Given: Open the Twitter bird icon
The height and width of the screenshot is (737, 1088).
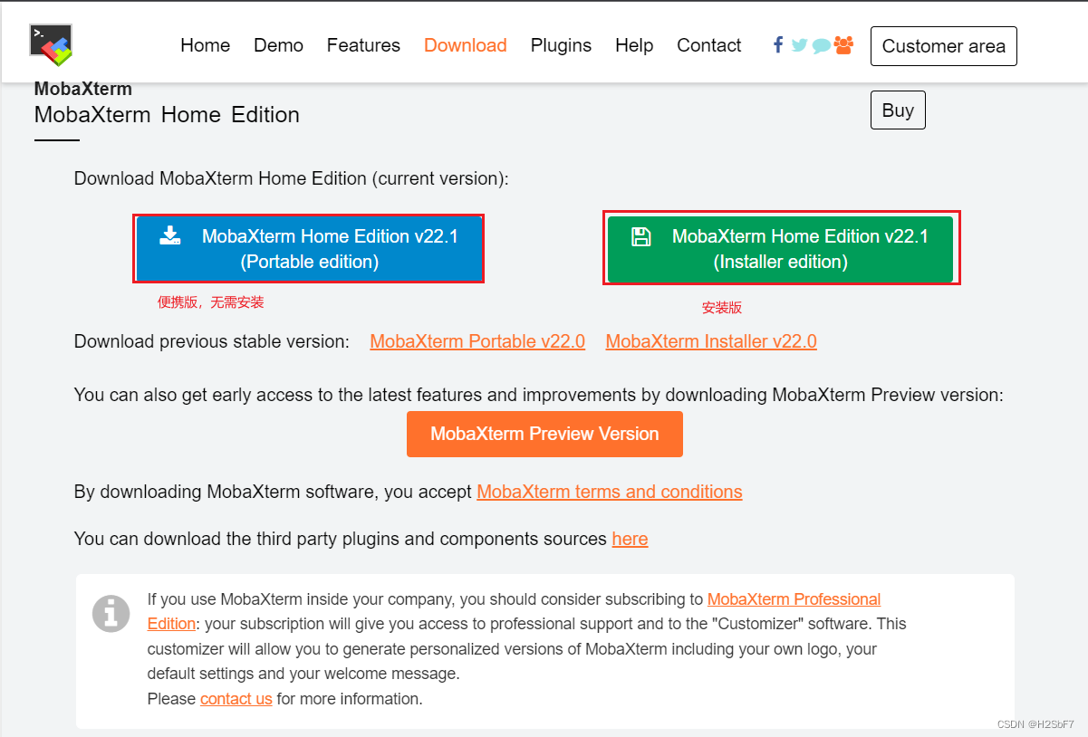Looking at the screenshot, I should point(799,44).
